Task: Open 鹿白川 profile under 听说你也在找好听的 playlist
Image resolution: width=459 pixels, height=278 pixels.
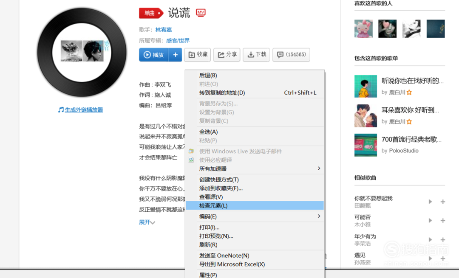Action: [x=397, y=93]
